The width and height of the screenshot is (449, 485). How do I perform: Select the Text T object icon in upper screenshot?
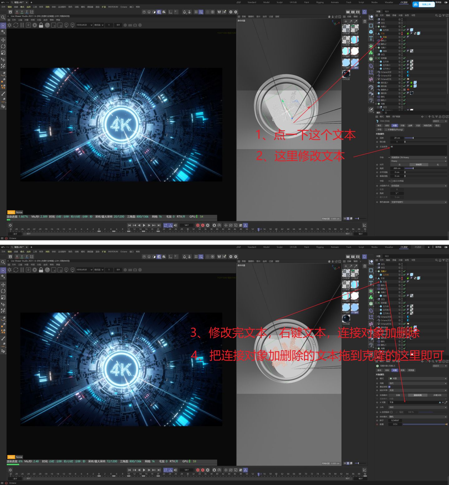point(371,38)
